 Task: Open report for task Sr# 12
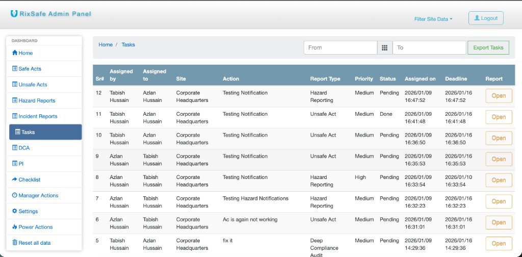coord(499,96)
